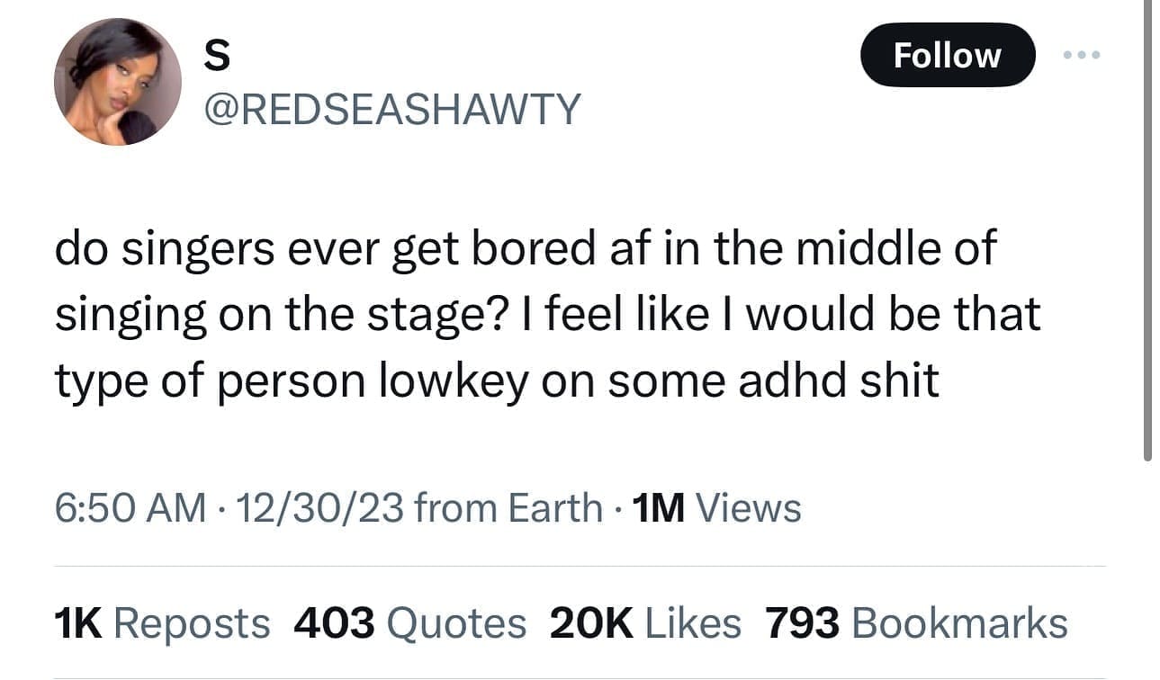
Task: Click the 6:50 AM timestamp
Action: [x=130, y=507]
